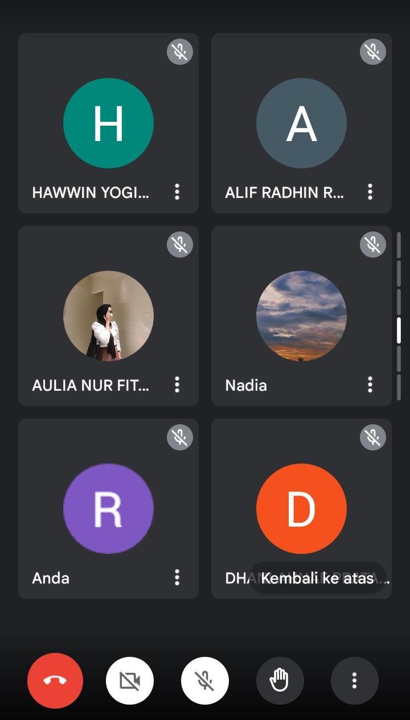Tap muted mic icon on ALIF RADHIN tile
This screenshot has height=720, width=410.
[373, 52]
